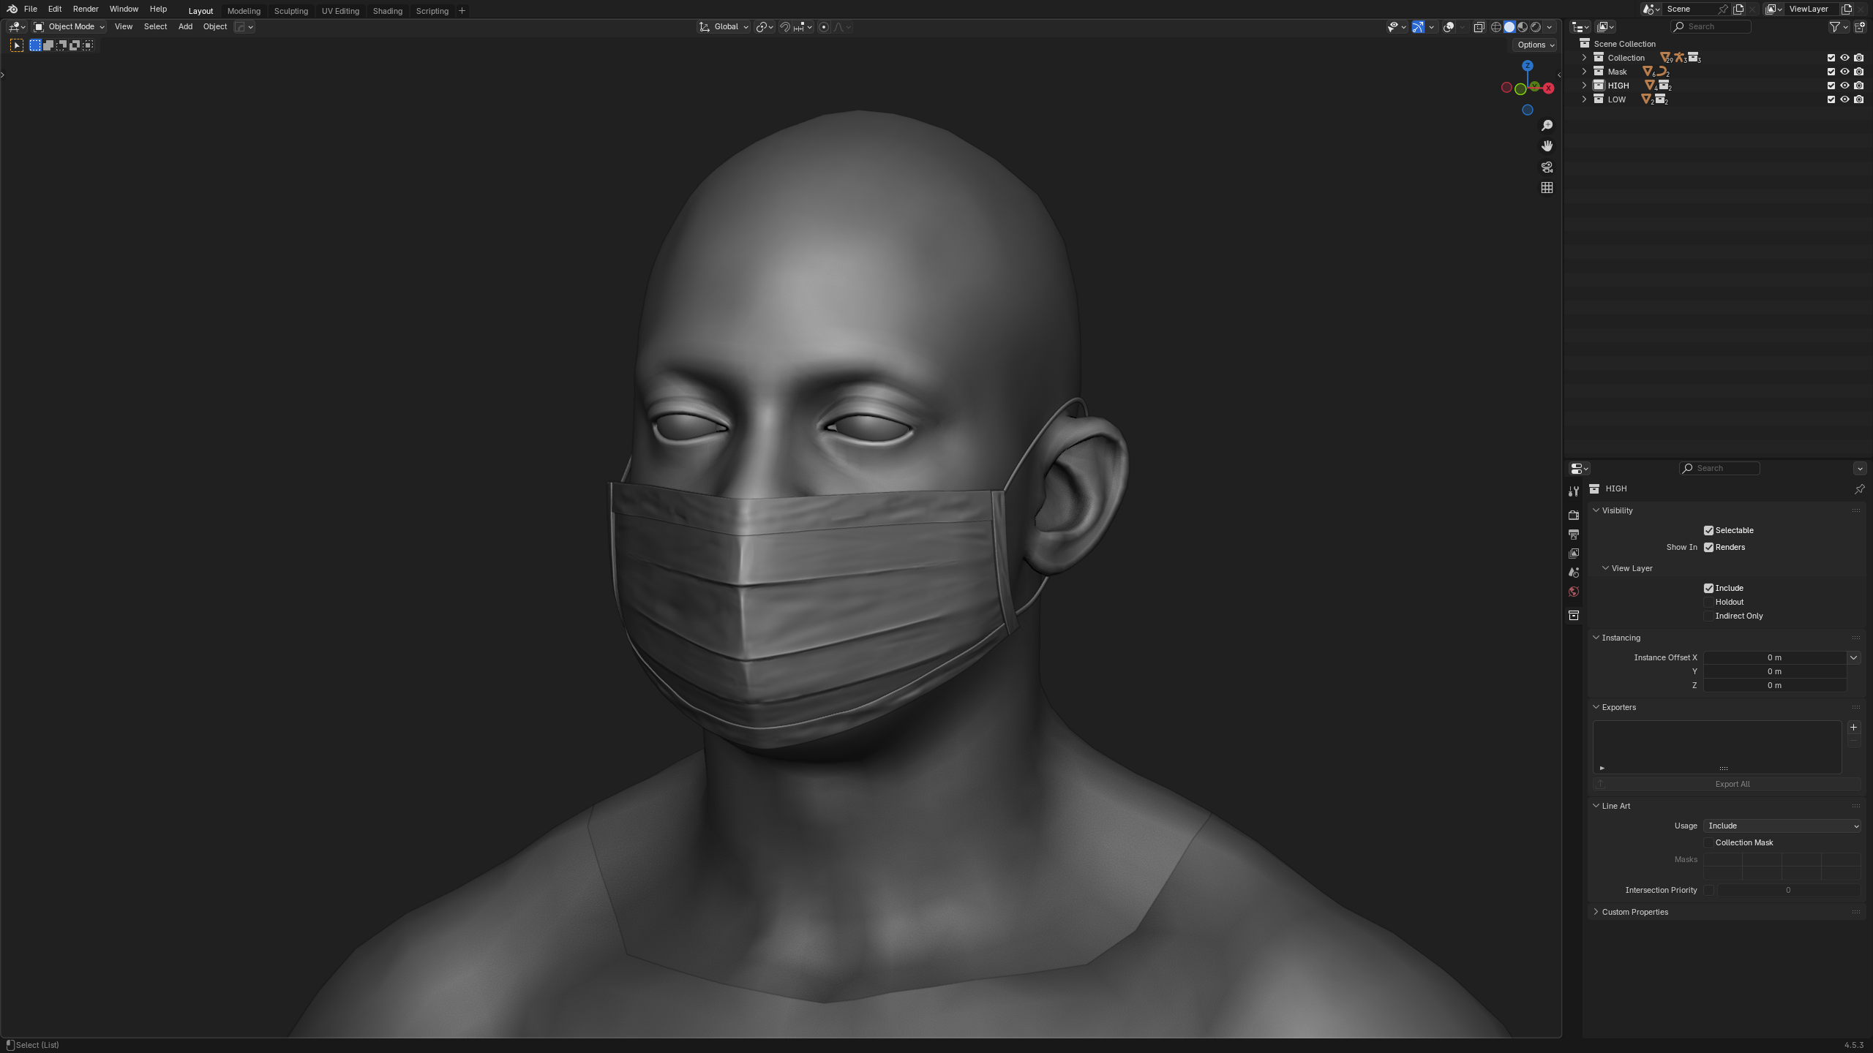Select the wireframe viewport shading icon
This screenshot has height=1053, width=1873.
click(1495, 27)
